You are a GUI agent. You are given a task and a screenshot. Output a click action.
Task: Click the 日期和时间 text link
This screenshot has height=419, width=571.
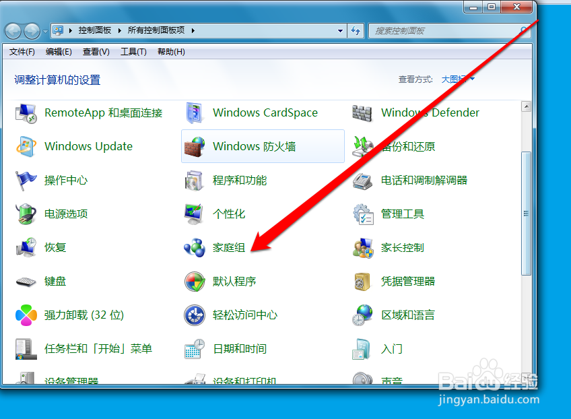point(240,349)
